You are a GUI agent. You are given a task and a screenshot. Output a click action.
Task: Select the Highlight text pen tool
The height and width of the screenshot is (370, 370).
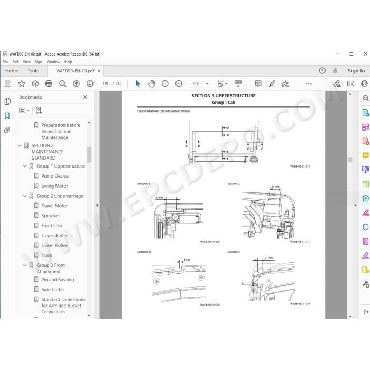coord(272,84)
